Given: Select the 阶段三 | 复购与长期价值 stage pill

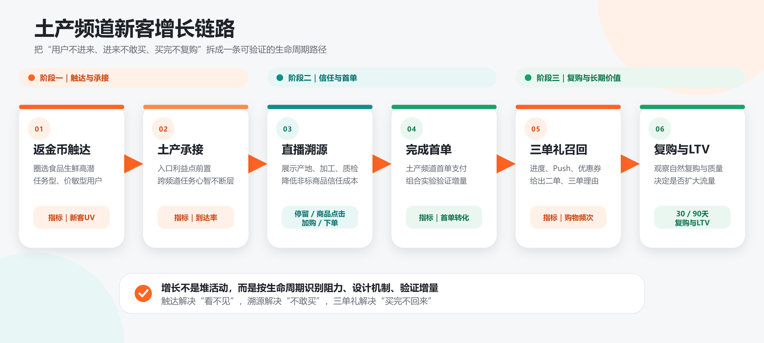Looking at the screenshot, I should pyautogui.click(x=630, y=78).
